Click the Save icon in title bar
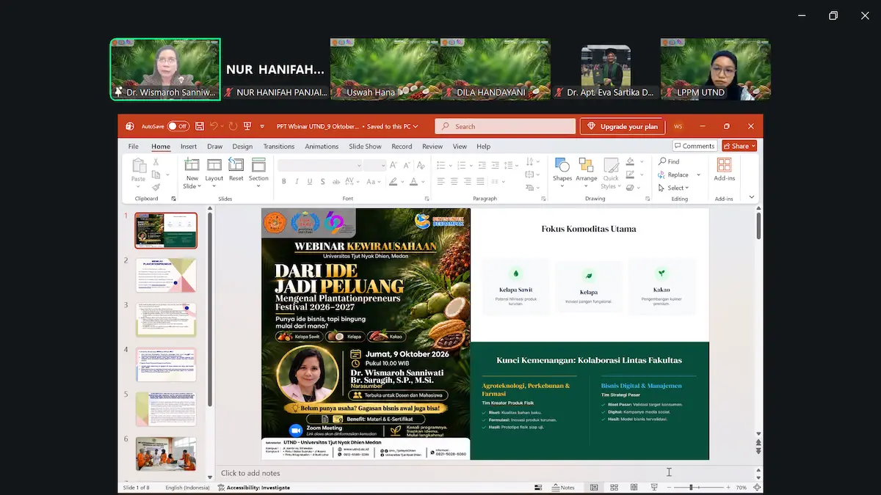Image resolution: width=881 pixels, height=495 pixels. tap(200, 126)
